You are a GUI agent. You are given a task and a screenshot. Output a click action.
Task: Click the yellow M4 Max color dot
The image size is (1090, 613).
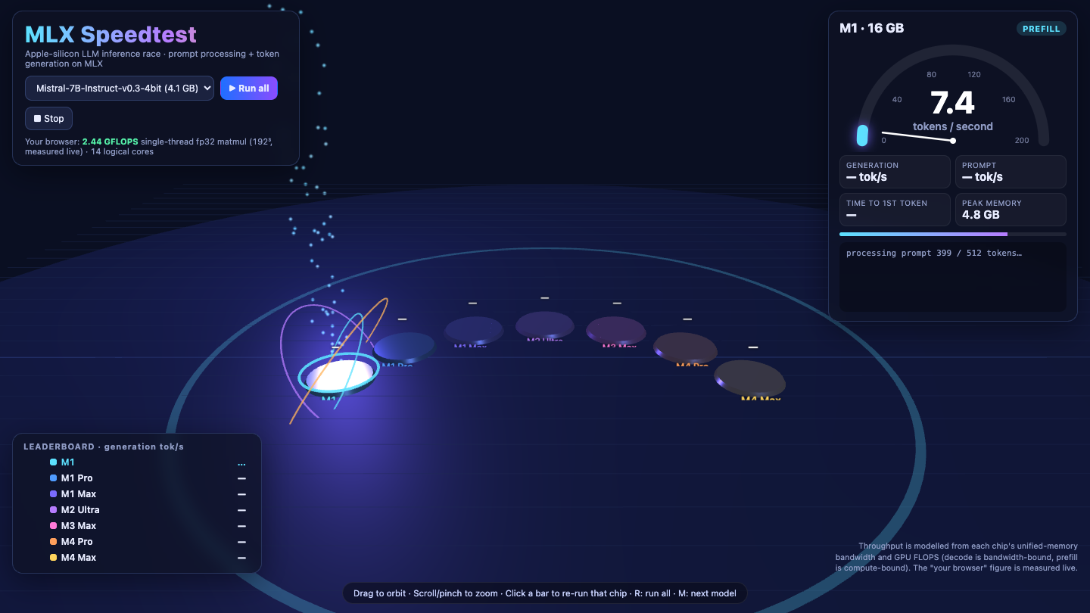[x=54, y=558]
